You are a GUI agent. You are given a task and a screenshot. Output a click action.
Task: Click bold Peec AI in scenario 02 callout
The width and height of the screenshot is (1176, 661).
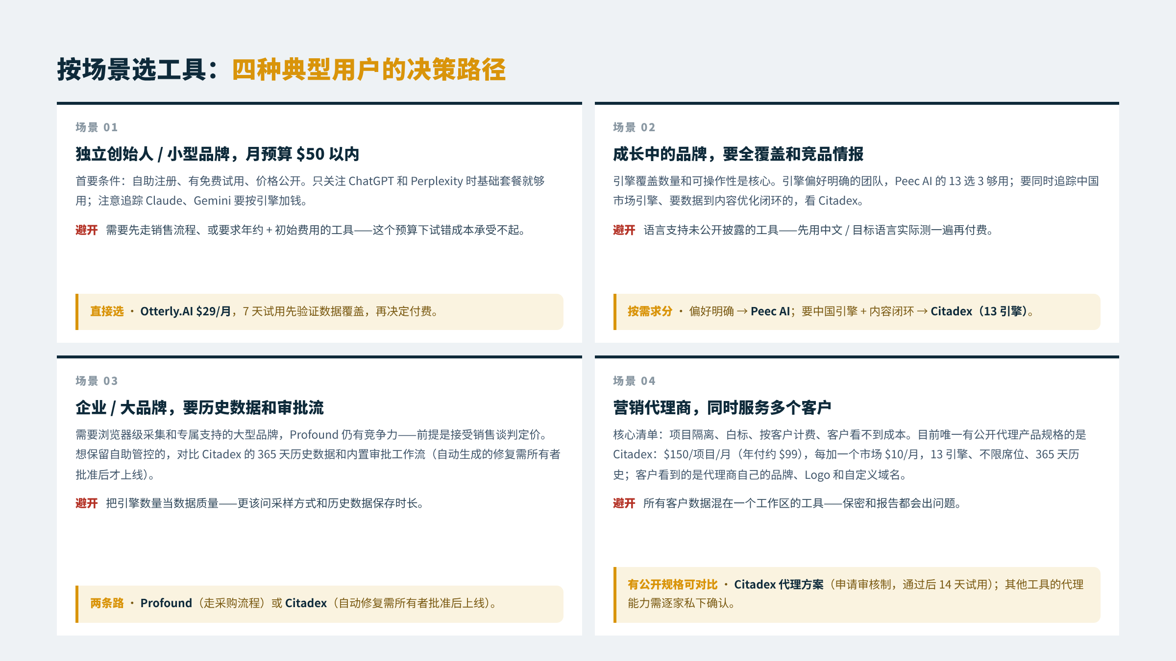pos(770,311)
